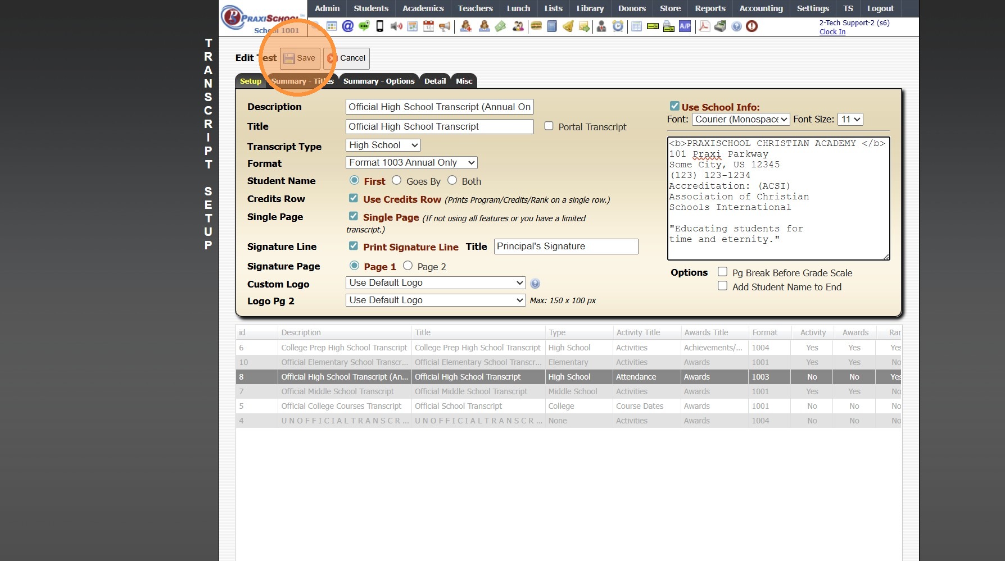Open the Font Size dropdown
The image size is (1005, 561).
[x=850, y=120]
